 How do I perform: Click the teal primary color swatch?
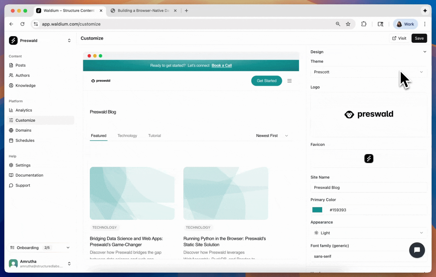click(x=317, y=210)
